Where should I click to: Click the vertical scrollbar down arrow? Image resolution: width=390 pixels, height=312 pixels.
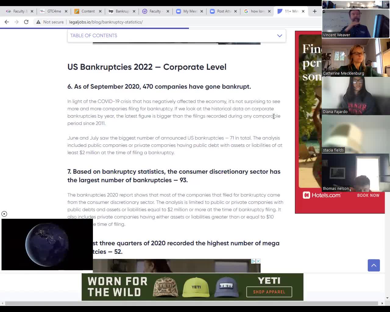point(387,298)
